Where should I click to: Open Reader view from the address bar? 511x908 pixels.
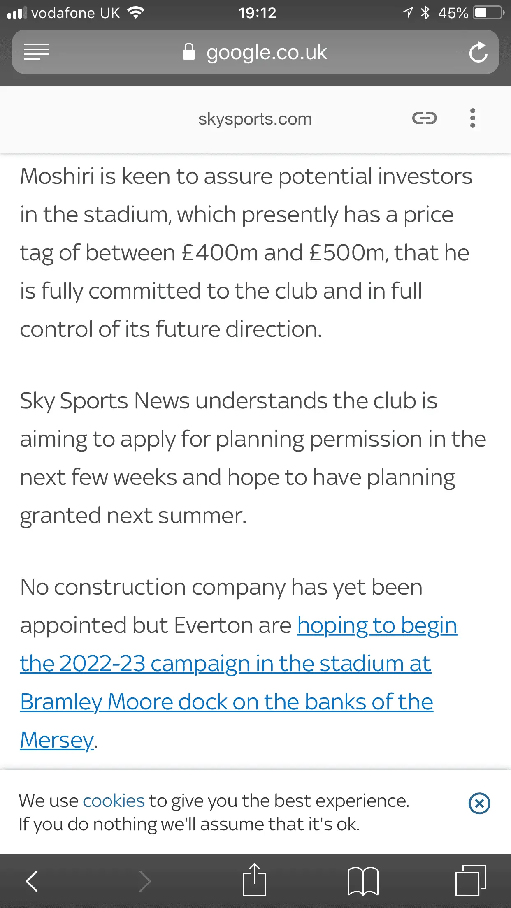tap(37, 52)
